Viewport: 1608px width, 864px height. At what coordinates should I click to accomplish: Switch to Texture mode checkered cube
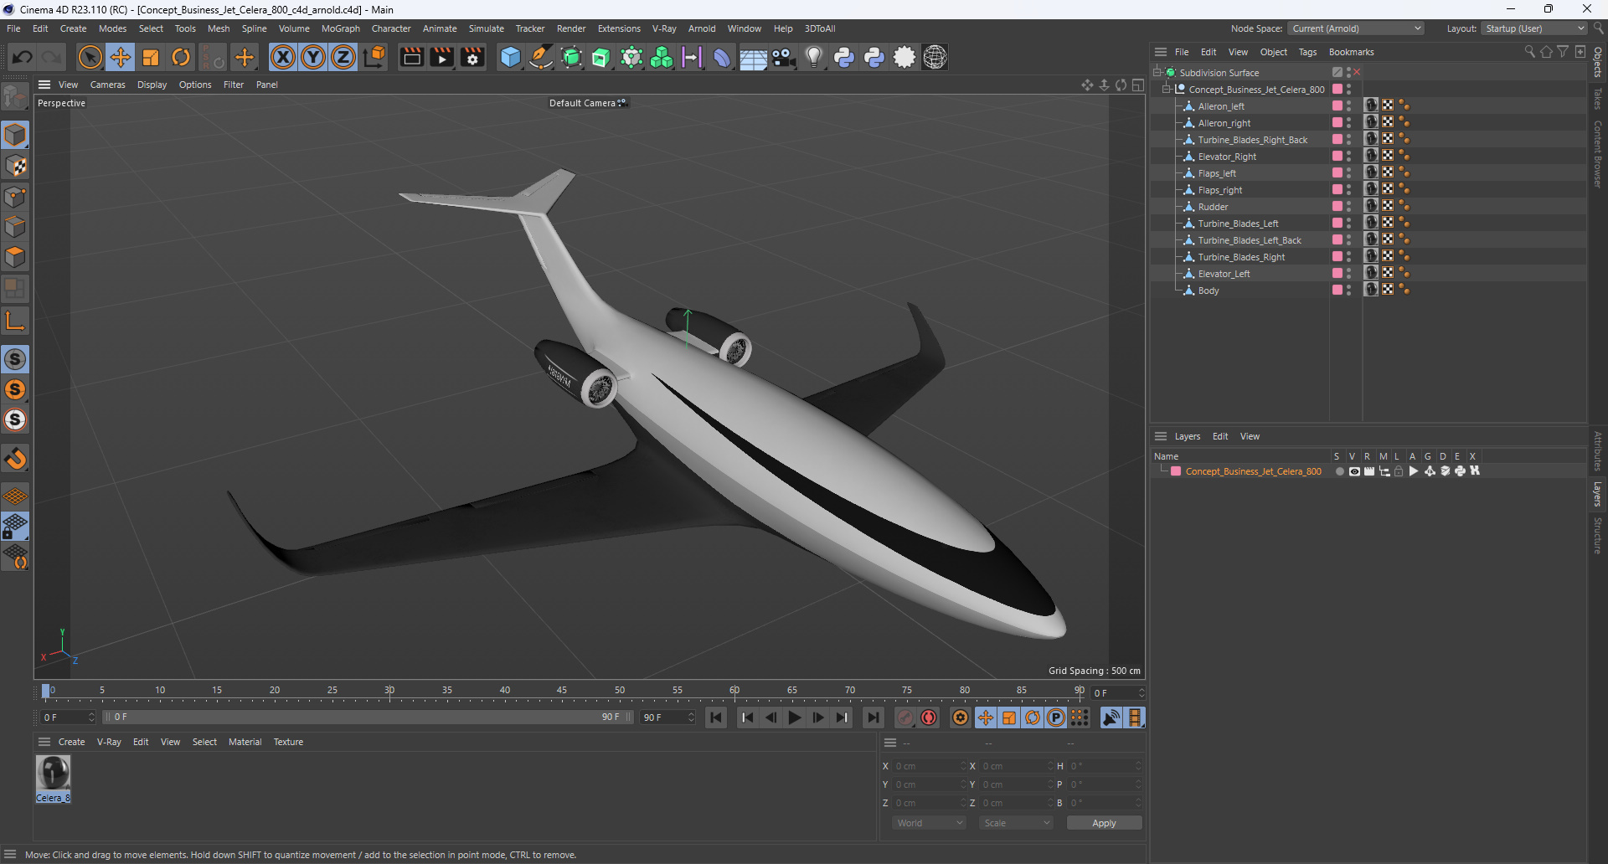click(x=15, y=166)
